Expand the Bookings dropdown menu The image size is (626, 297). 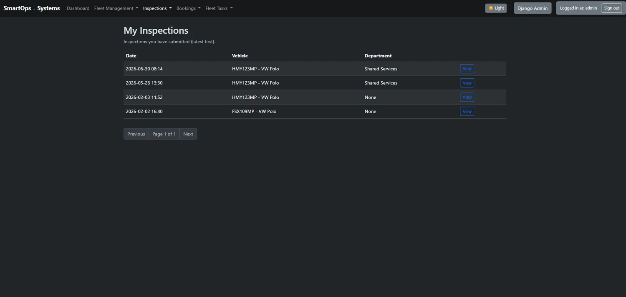coord(189,8)
